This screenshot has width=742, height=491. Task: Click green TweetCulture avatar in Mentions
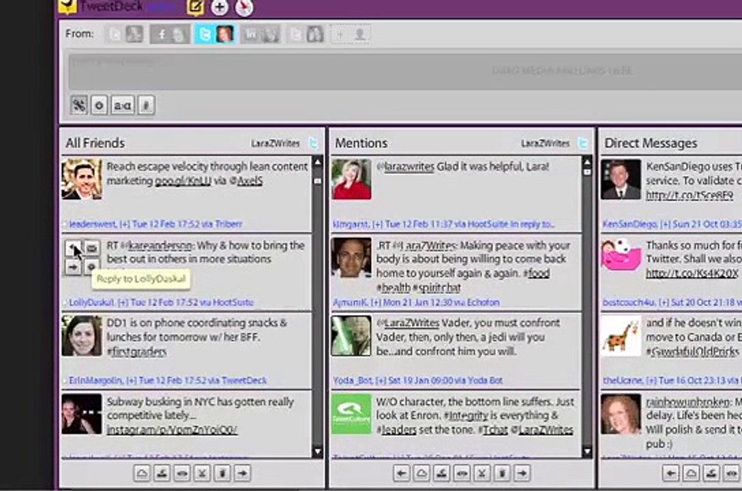(351, 414)
